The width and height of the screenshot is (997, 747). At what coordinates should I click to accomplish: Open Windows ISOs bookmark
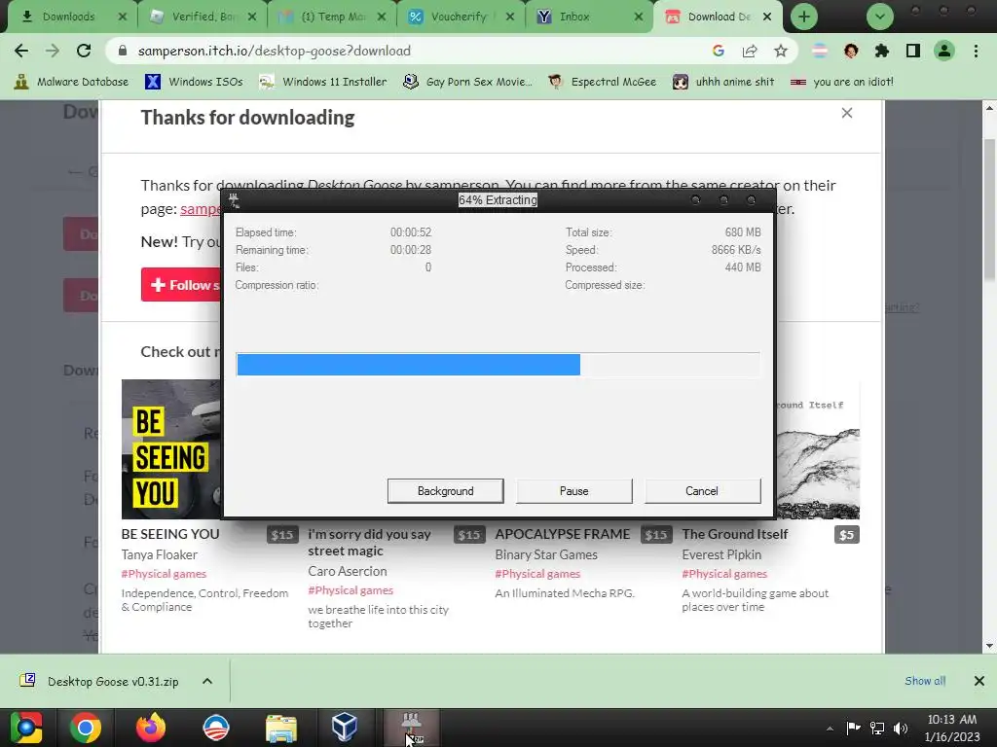194,82
